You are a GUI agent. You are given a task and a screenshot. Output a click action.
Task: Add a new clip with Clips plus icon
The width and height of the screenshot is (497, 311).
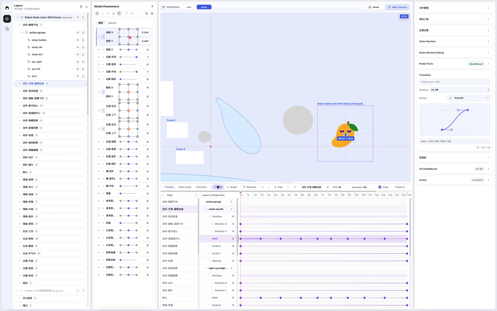pyautogui.click(x=196, y=195)
